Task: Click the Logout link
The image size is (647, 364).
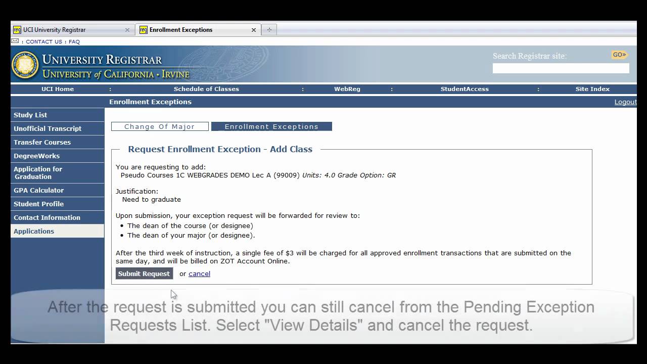Action: coord(625,102)
